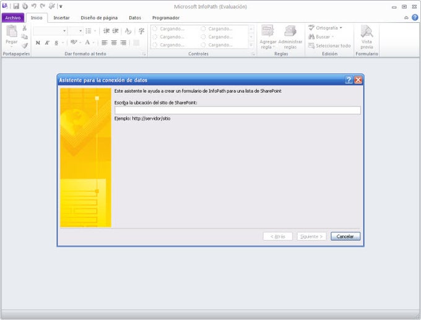Viewport: 421px width, 320px height.
Task: Open the Archivo tab
Action: pyautogui.click(x=13, y=18)
